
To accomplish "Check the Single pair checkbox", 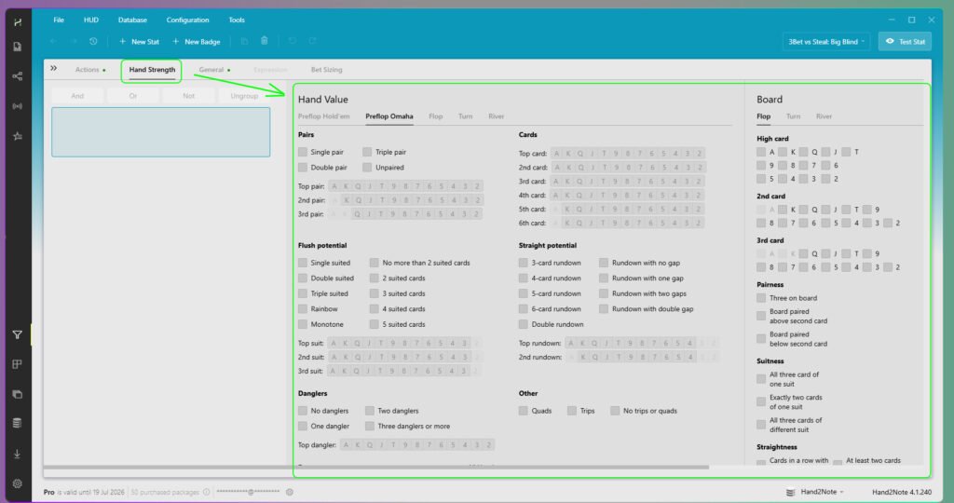I will pyautogui.click(x=303, y=152).
